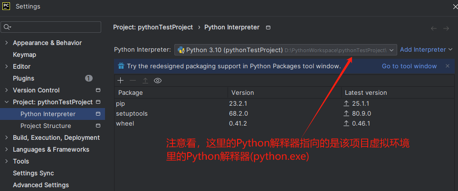Click the forward navigation arrow
The width and height of the screenshot is (458, 191).
click(x=446, y=28)
